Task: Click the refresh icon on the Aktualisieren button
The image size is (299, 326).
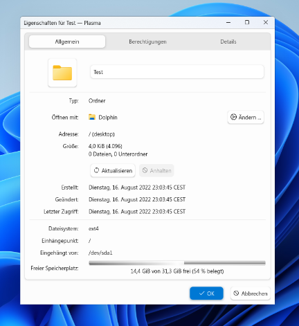Action: [x=96, y=170]
